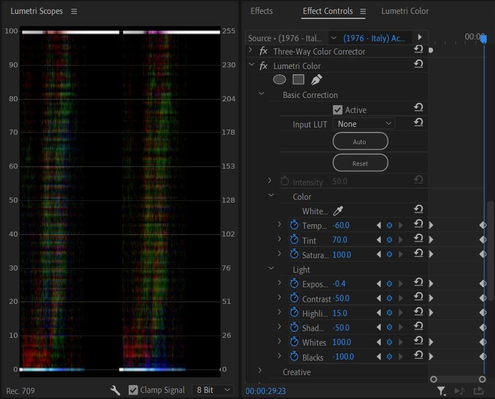The height and width of the screenshot is (399, 495).
Task: Toggle the timeline view arrow next to clip name
Action: [x=419, y=37]
